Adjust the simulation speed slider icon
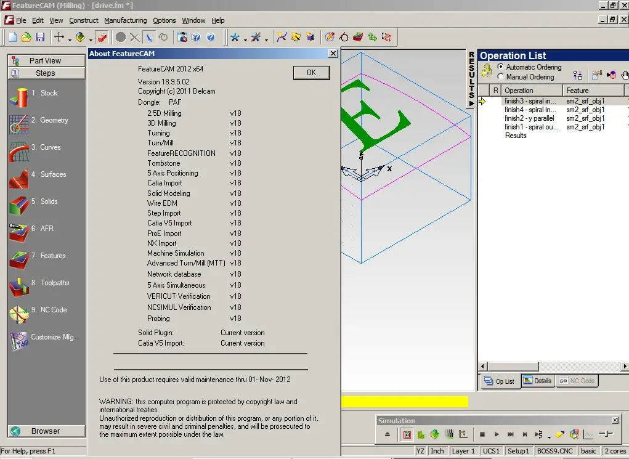This screenshot has width=629, height=459. pos(606,434)
